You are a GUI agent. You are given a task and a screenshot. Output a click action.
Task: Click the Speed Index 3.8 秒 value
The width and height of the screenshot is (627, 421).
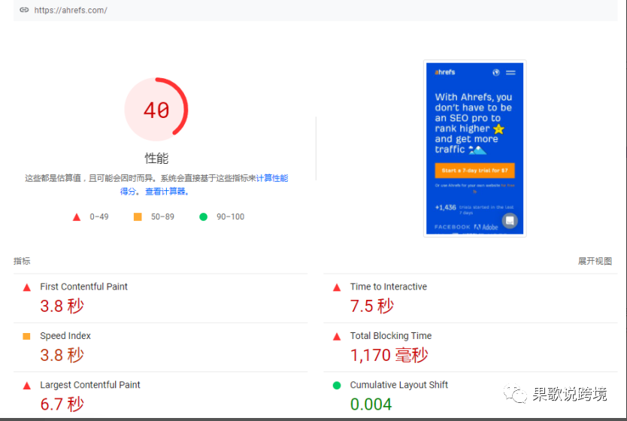[62, 355]
